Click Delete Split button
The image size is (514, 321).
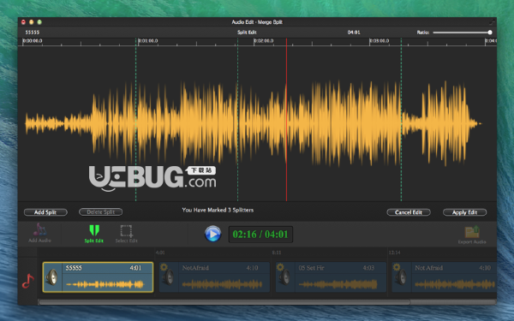coord(100,212)
